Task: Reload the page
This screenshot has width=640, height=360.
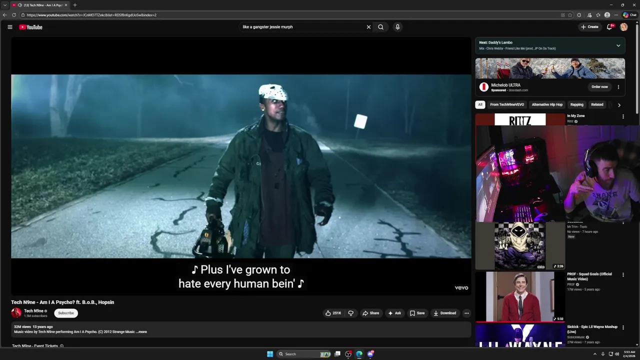Action: pos(14,15)
